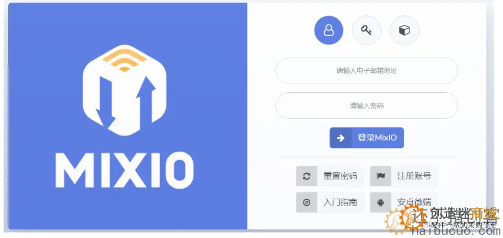Click the orange Wi-Fi waves on the cube logo
Image resolution: width=503 pixels, height=238 pixels.
point(124,60)
